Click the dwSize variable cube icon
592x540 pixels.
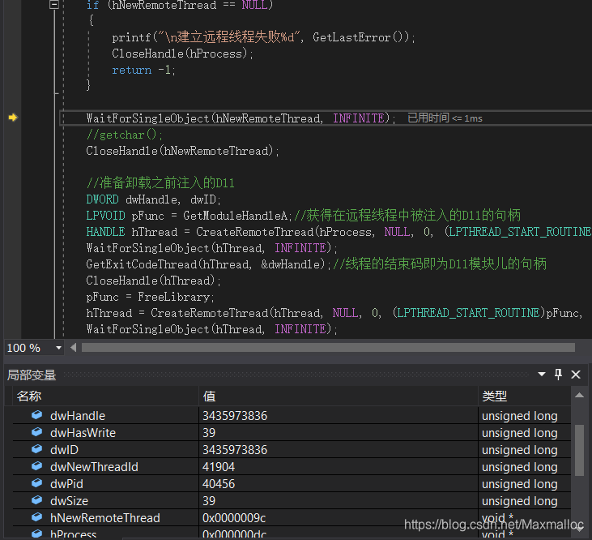(36, 500)
